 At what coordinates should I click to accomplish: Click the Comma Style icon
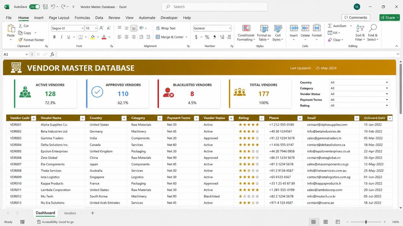(215, 37)
